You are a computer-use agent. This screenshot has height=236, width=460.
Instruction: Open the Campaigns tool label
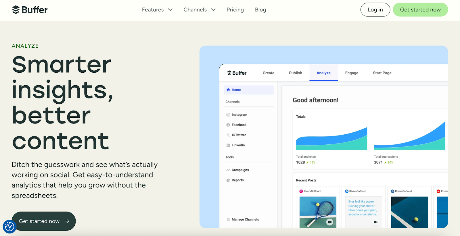coord(240,170)
